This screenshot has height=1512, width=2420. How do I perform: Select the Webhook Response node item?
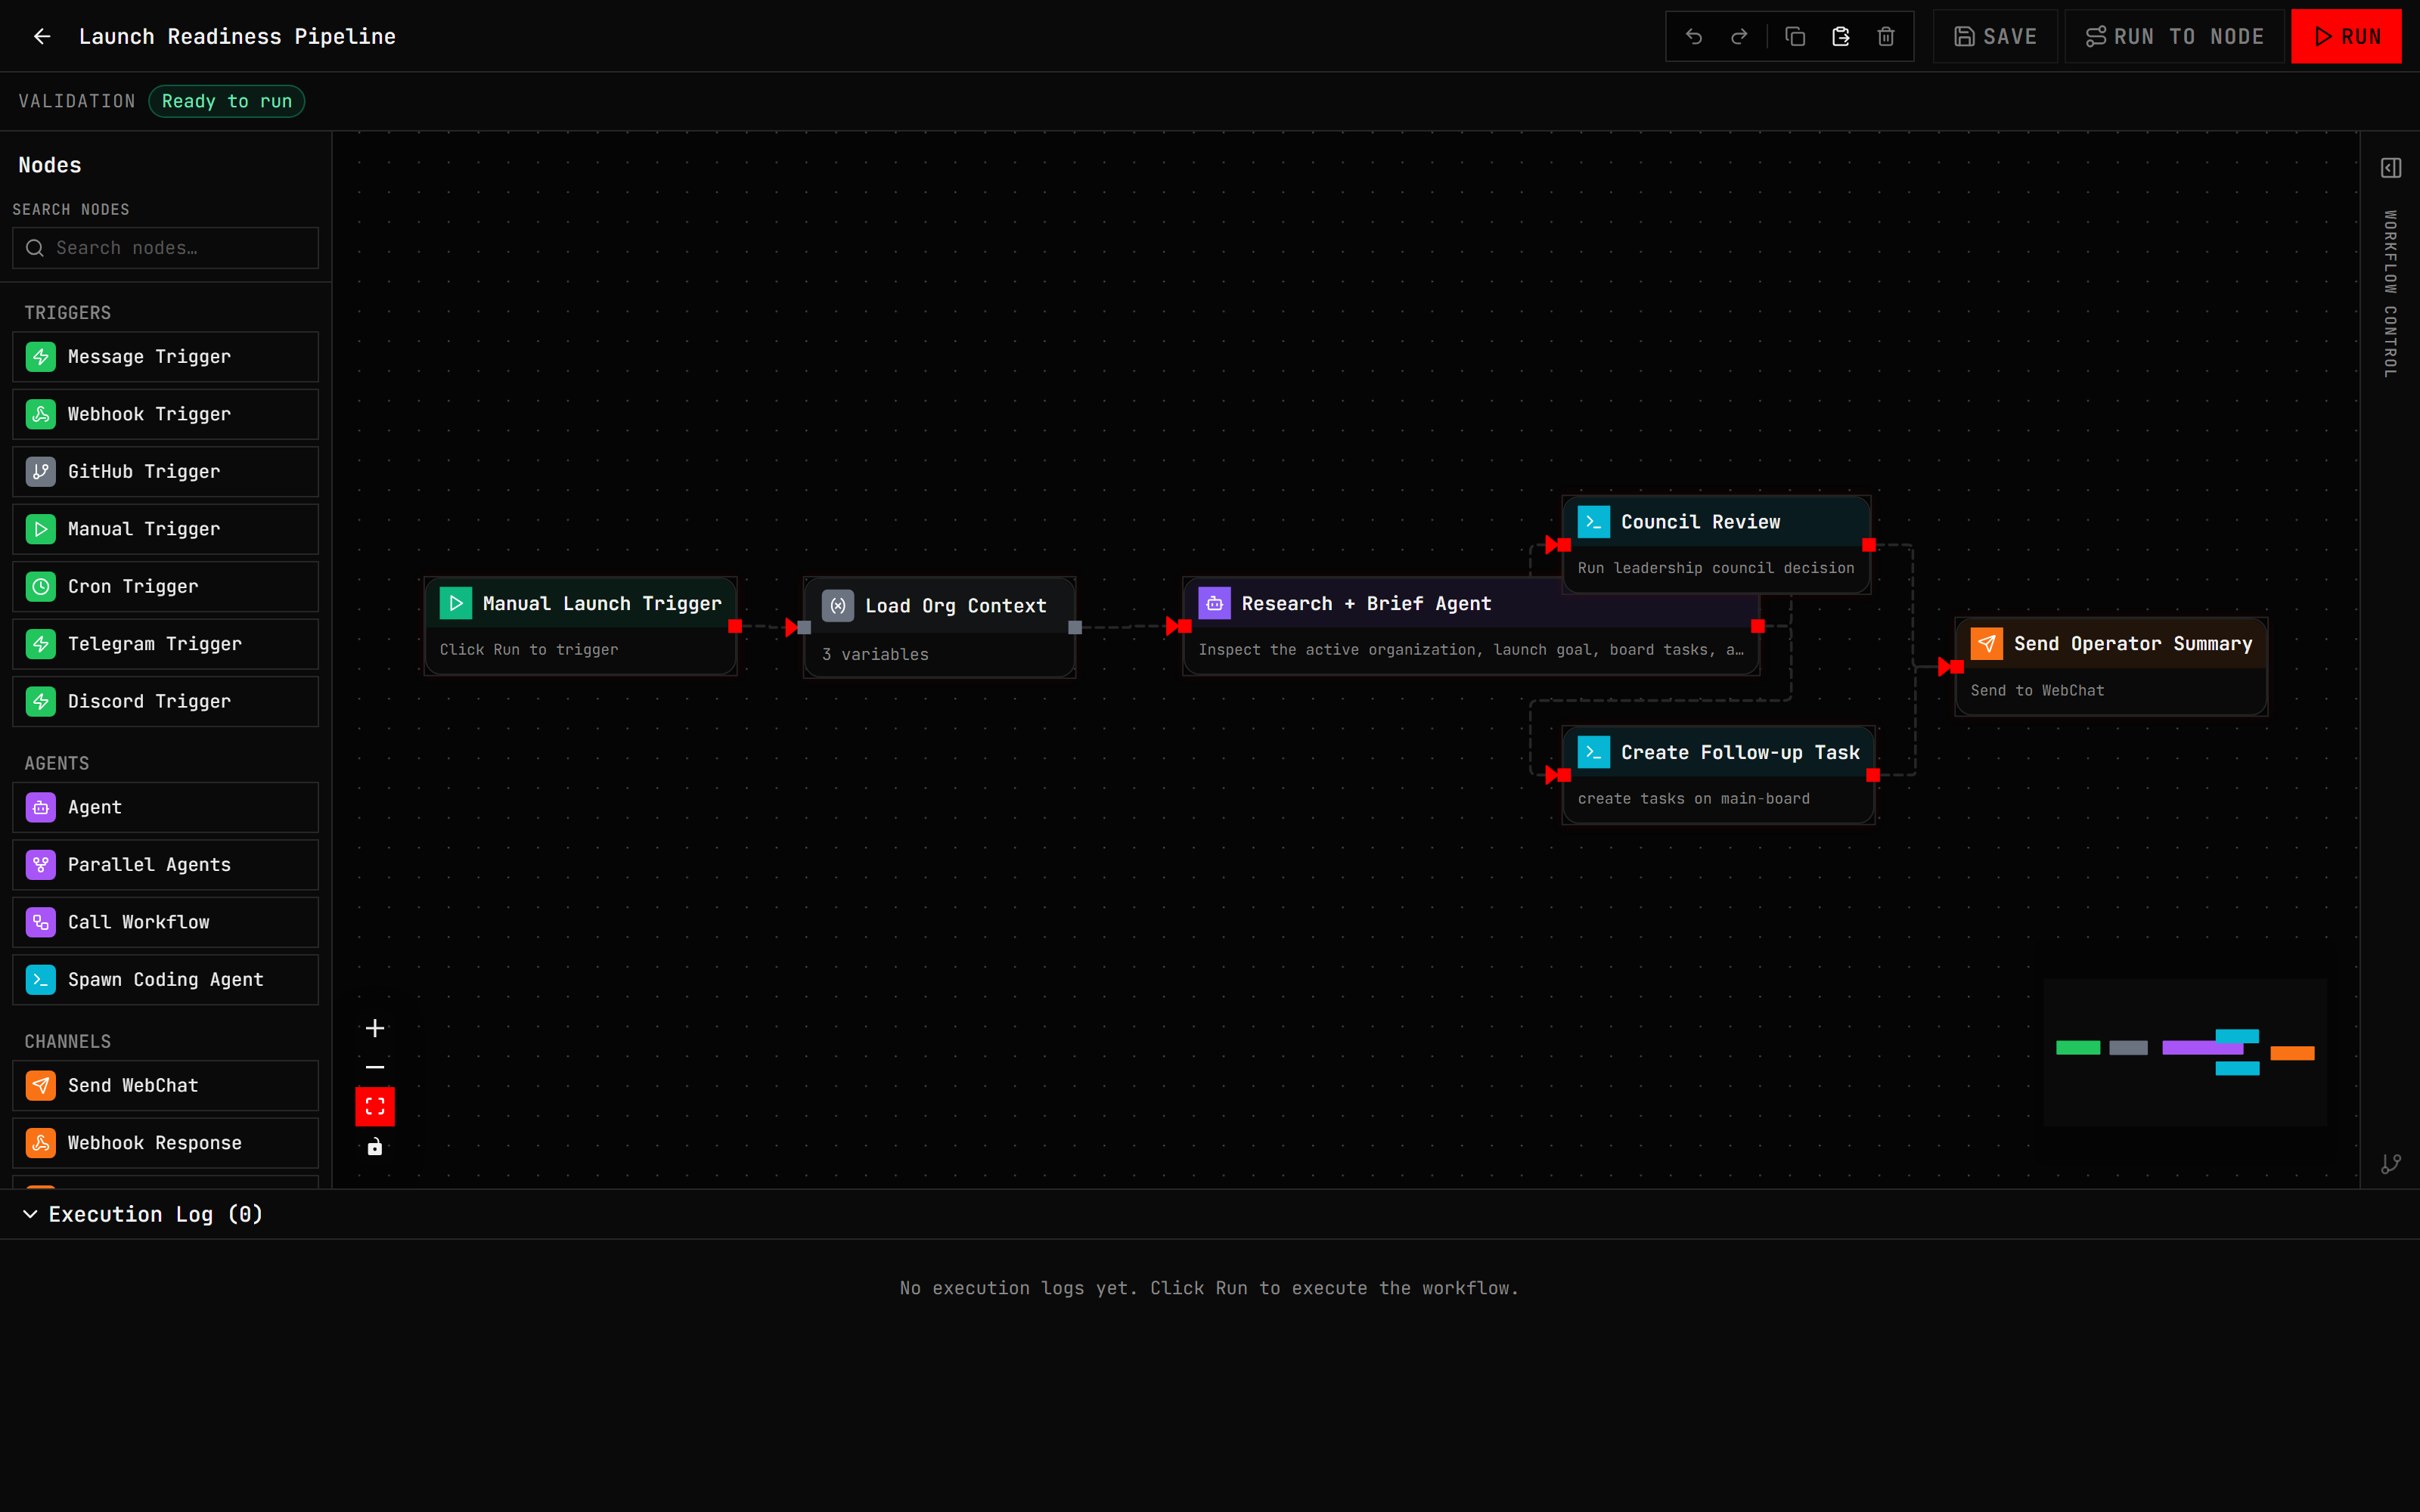pyautogui.click(x=165, y=1143)
